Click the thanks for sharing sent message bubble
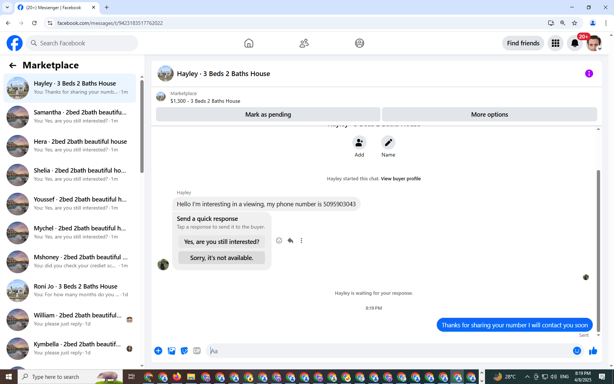 515,325
